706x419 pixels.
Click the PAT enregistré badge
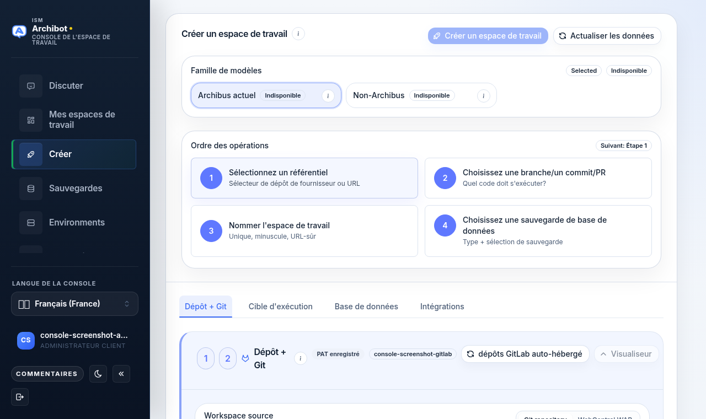338,354
